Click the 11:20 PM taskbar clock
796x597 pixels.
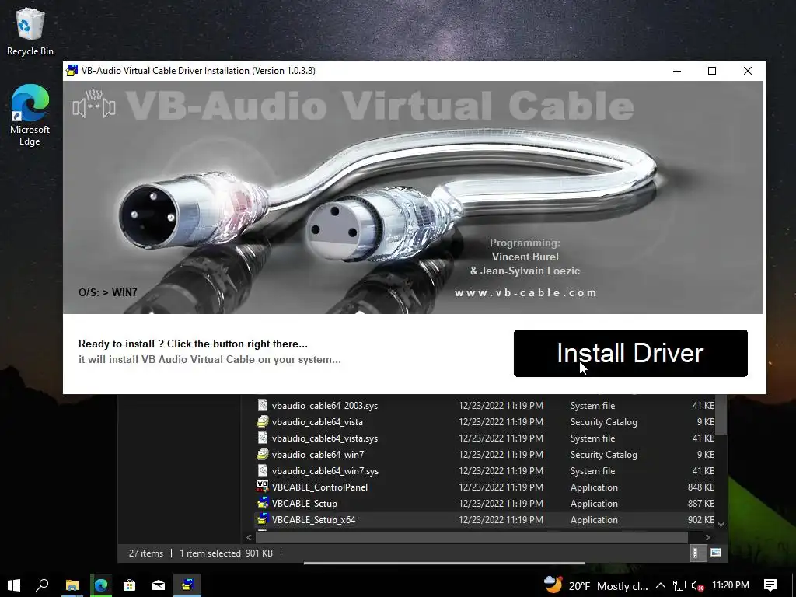[x=731, y=585]
